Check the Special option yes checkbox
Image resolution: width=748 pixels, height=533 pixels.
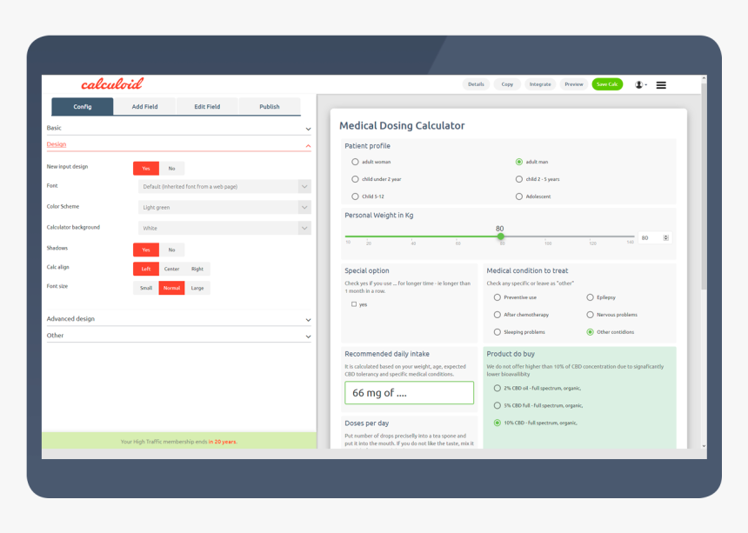(354, 304)
